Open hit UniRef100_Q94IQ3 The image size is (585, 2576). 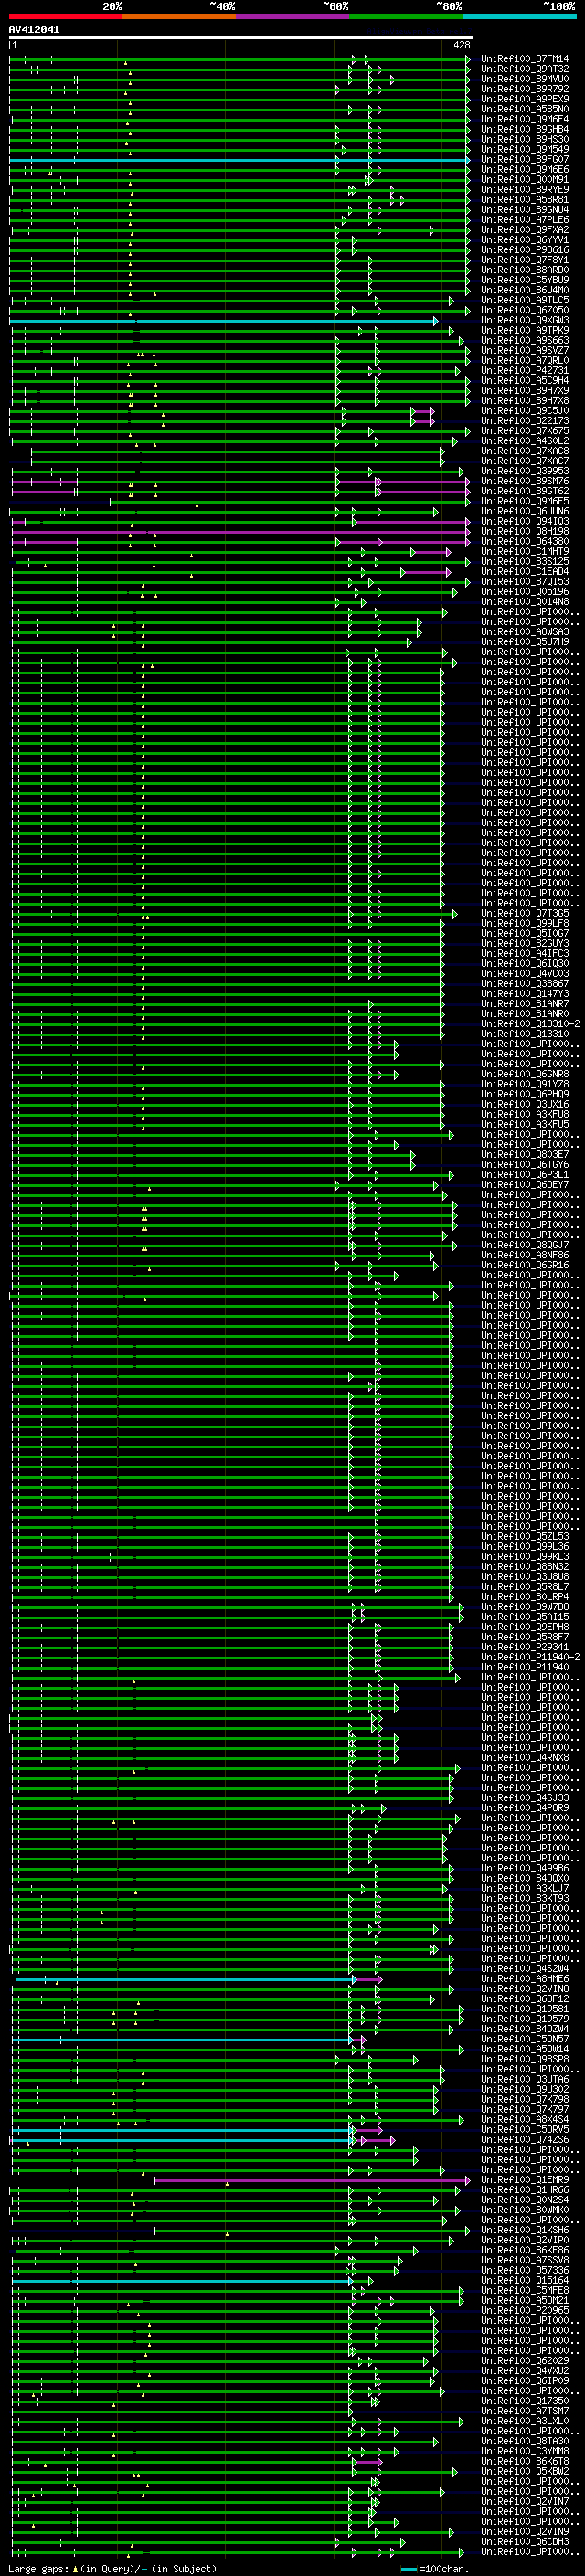click(x=525, y=521)
